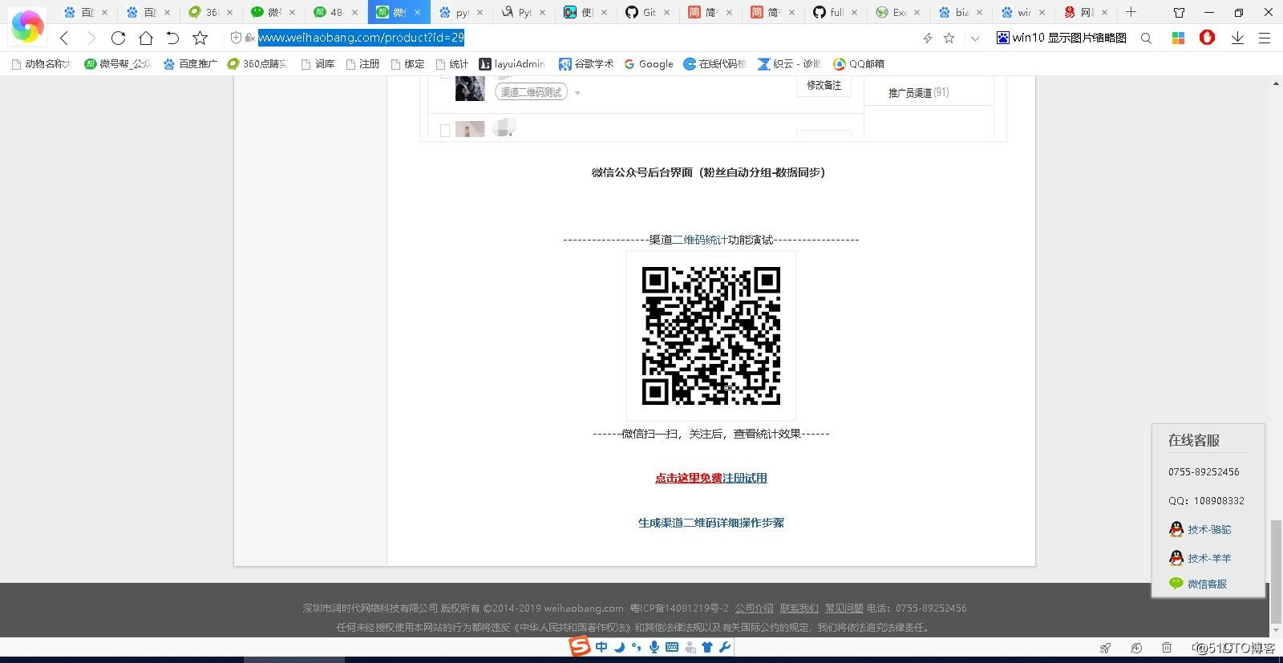The width and height of the screenshot is (1283, 663).
Task: Open the QQ邮箱 bookmark
Action: [x=859, y=63]
